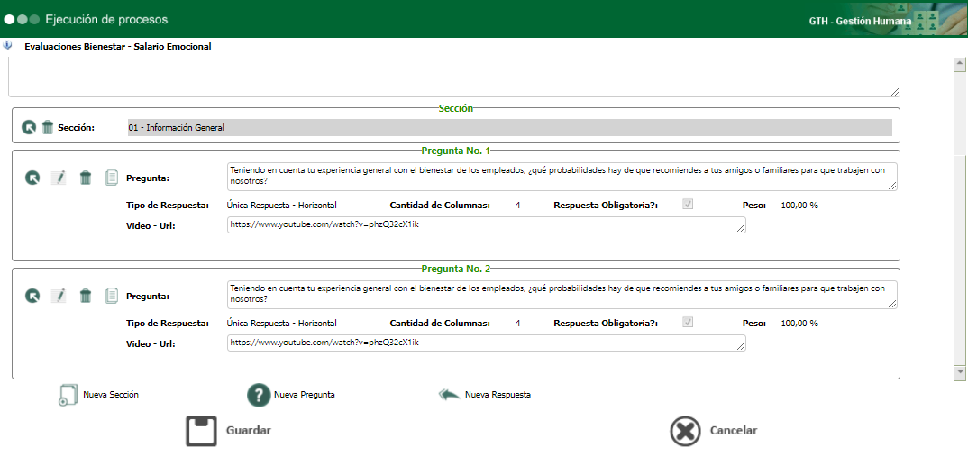968x457 pixels.
Task: Delete Pregunta No. 1 with the trash icon
Action: (x=86, y=178)
